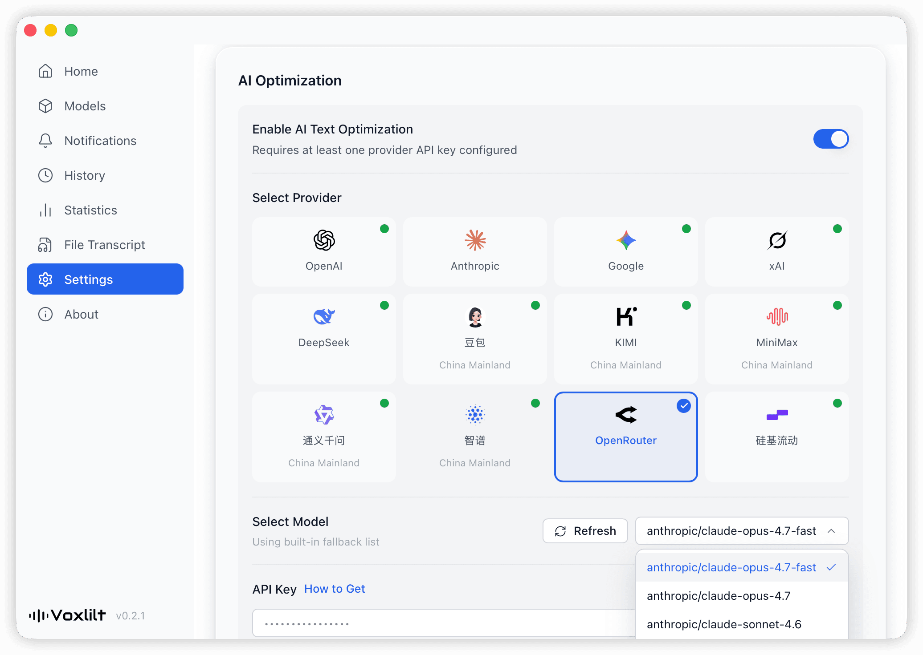Click the API Key input field
Screen dimensions: 923x655
tap(444, 623)
